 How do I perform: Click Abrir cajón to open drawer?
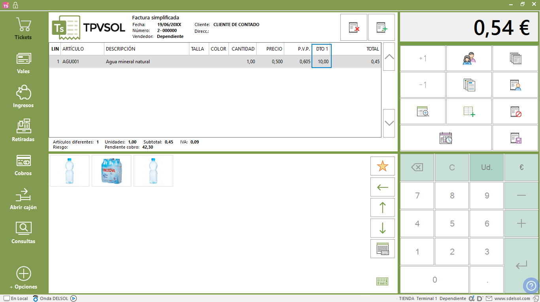pyautogui.click(x=23, y=199)
